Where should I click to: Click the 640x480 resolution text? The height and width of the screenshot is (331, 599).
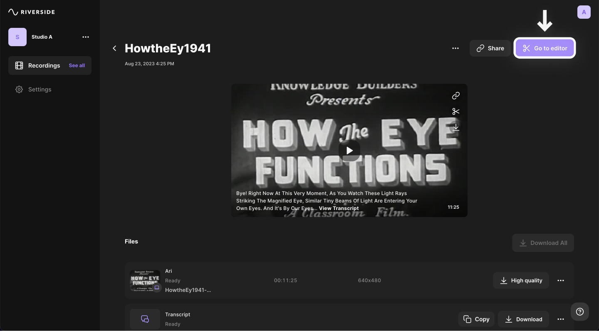(369, 280)
